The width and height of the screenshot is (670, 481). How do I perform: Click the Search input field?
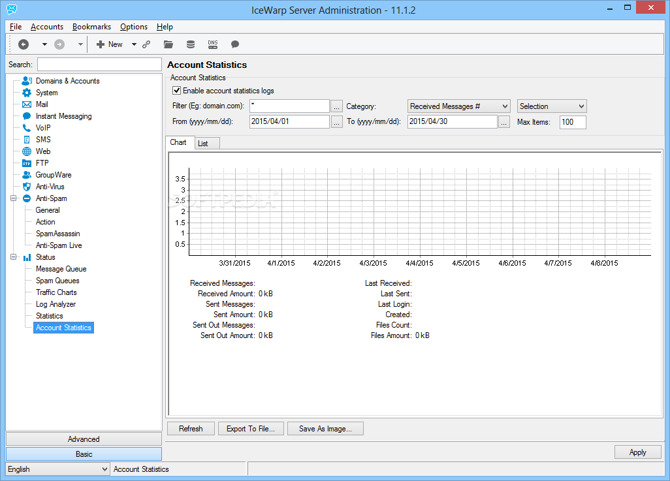coord(99,65)
